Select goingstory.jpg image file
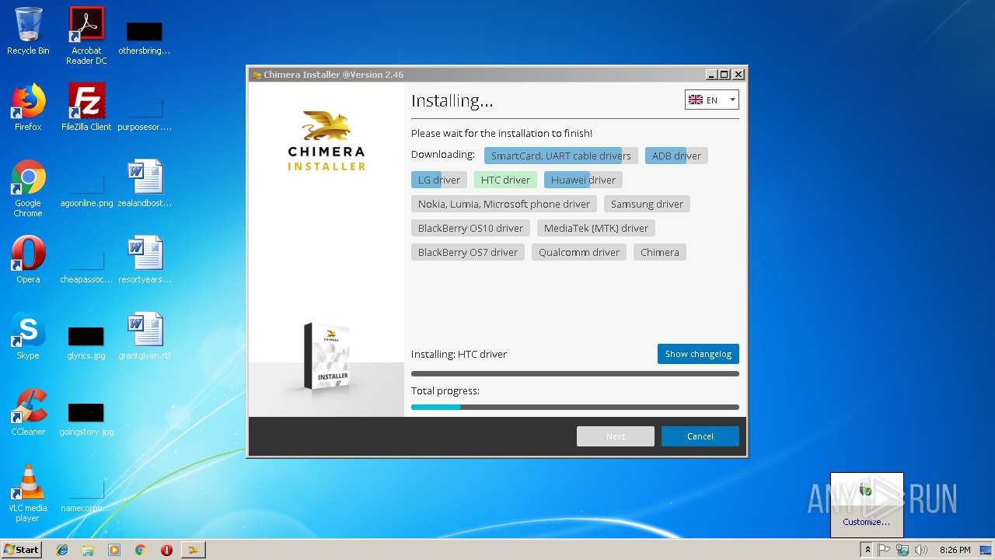 coord(86,418)
